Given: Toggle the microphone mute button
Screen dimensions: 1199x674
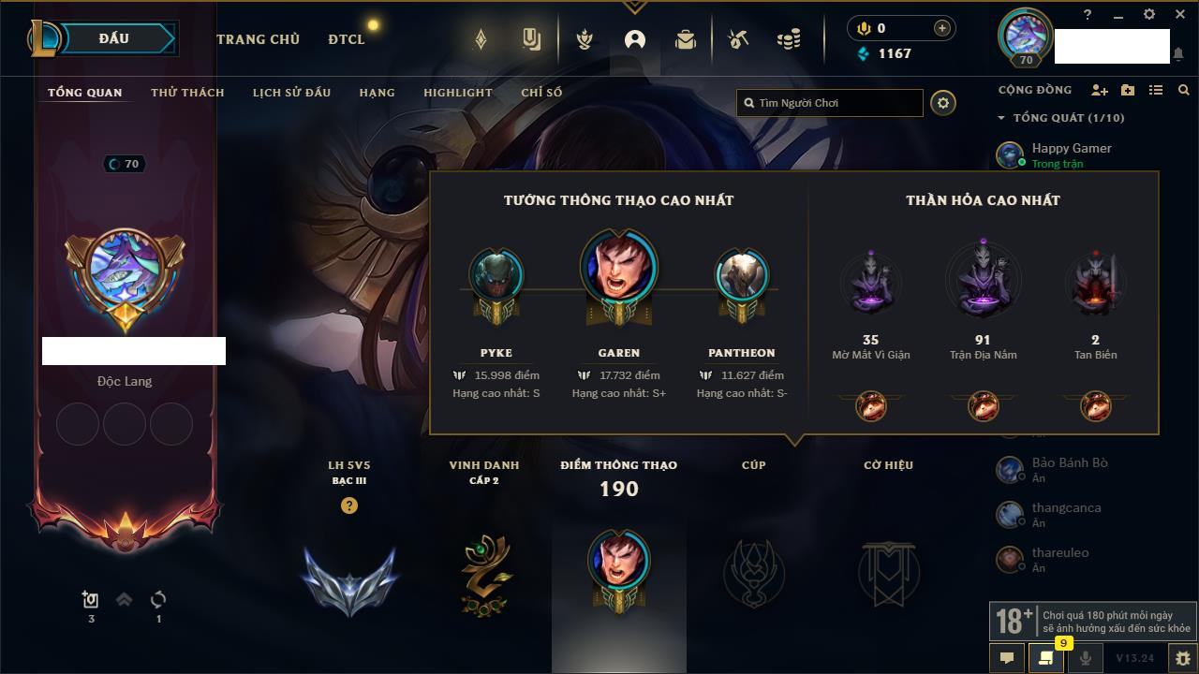Looking at the screenshot, I should pyautogui.click(x=1086, y=658).
